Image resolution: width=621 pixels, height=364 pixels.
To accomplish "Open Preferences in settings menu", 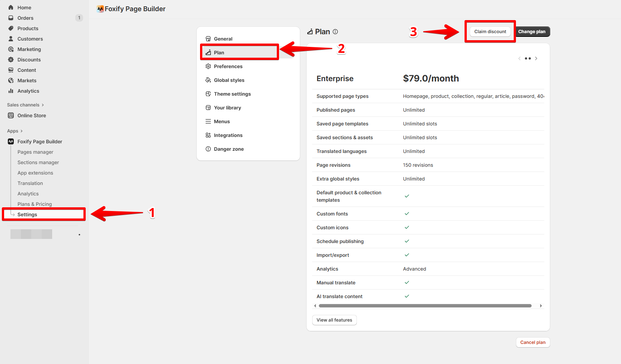I will (248, 66).
